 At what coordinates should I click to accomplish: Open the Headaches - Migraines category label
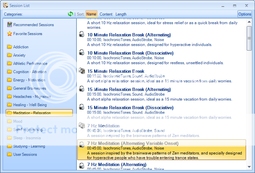32,97
